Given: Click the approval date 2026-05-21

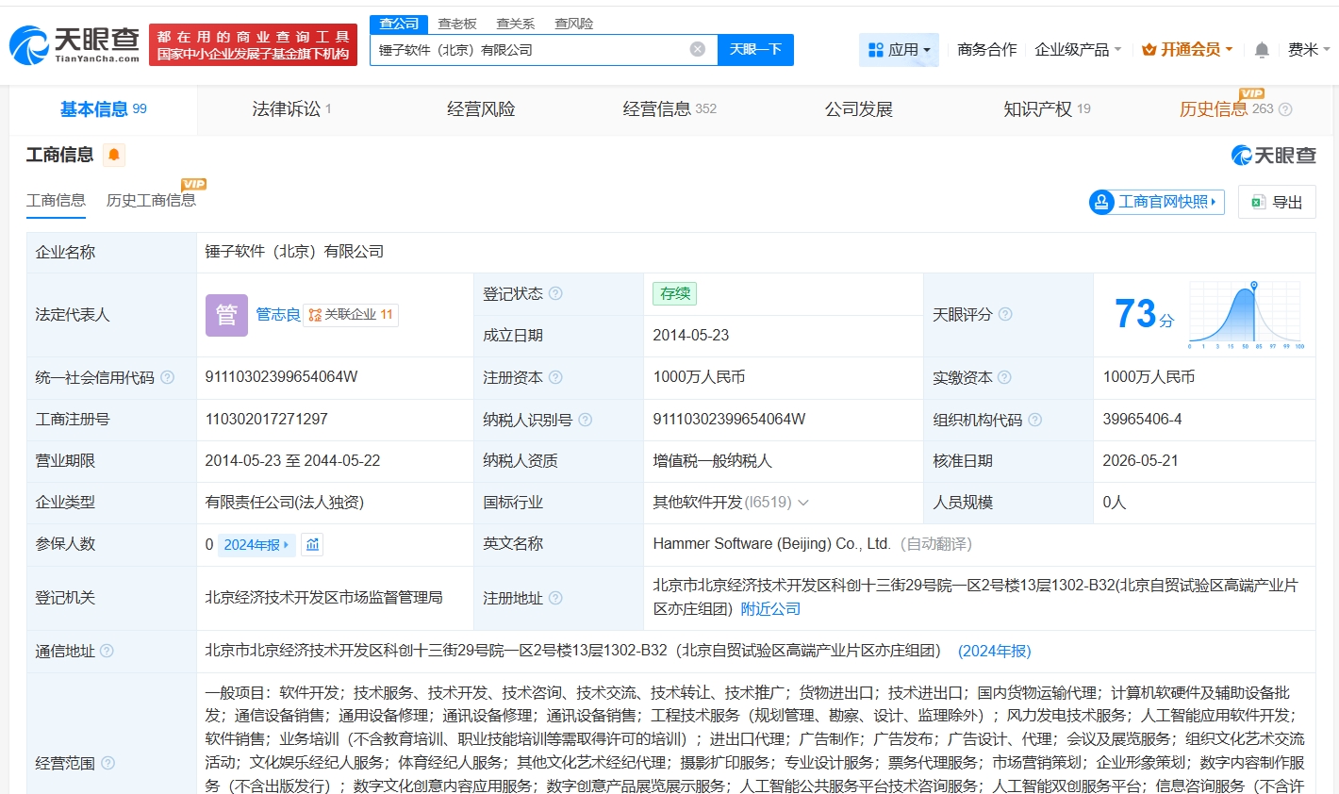Looking at the screenshot, I should coord(1140,460).
